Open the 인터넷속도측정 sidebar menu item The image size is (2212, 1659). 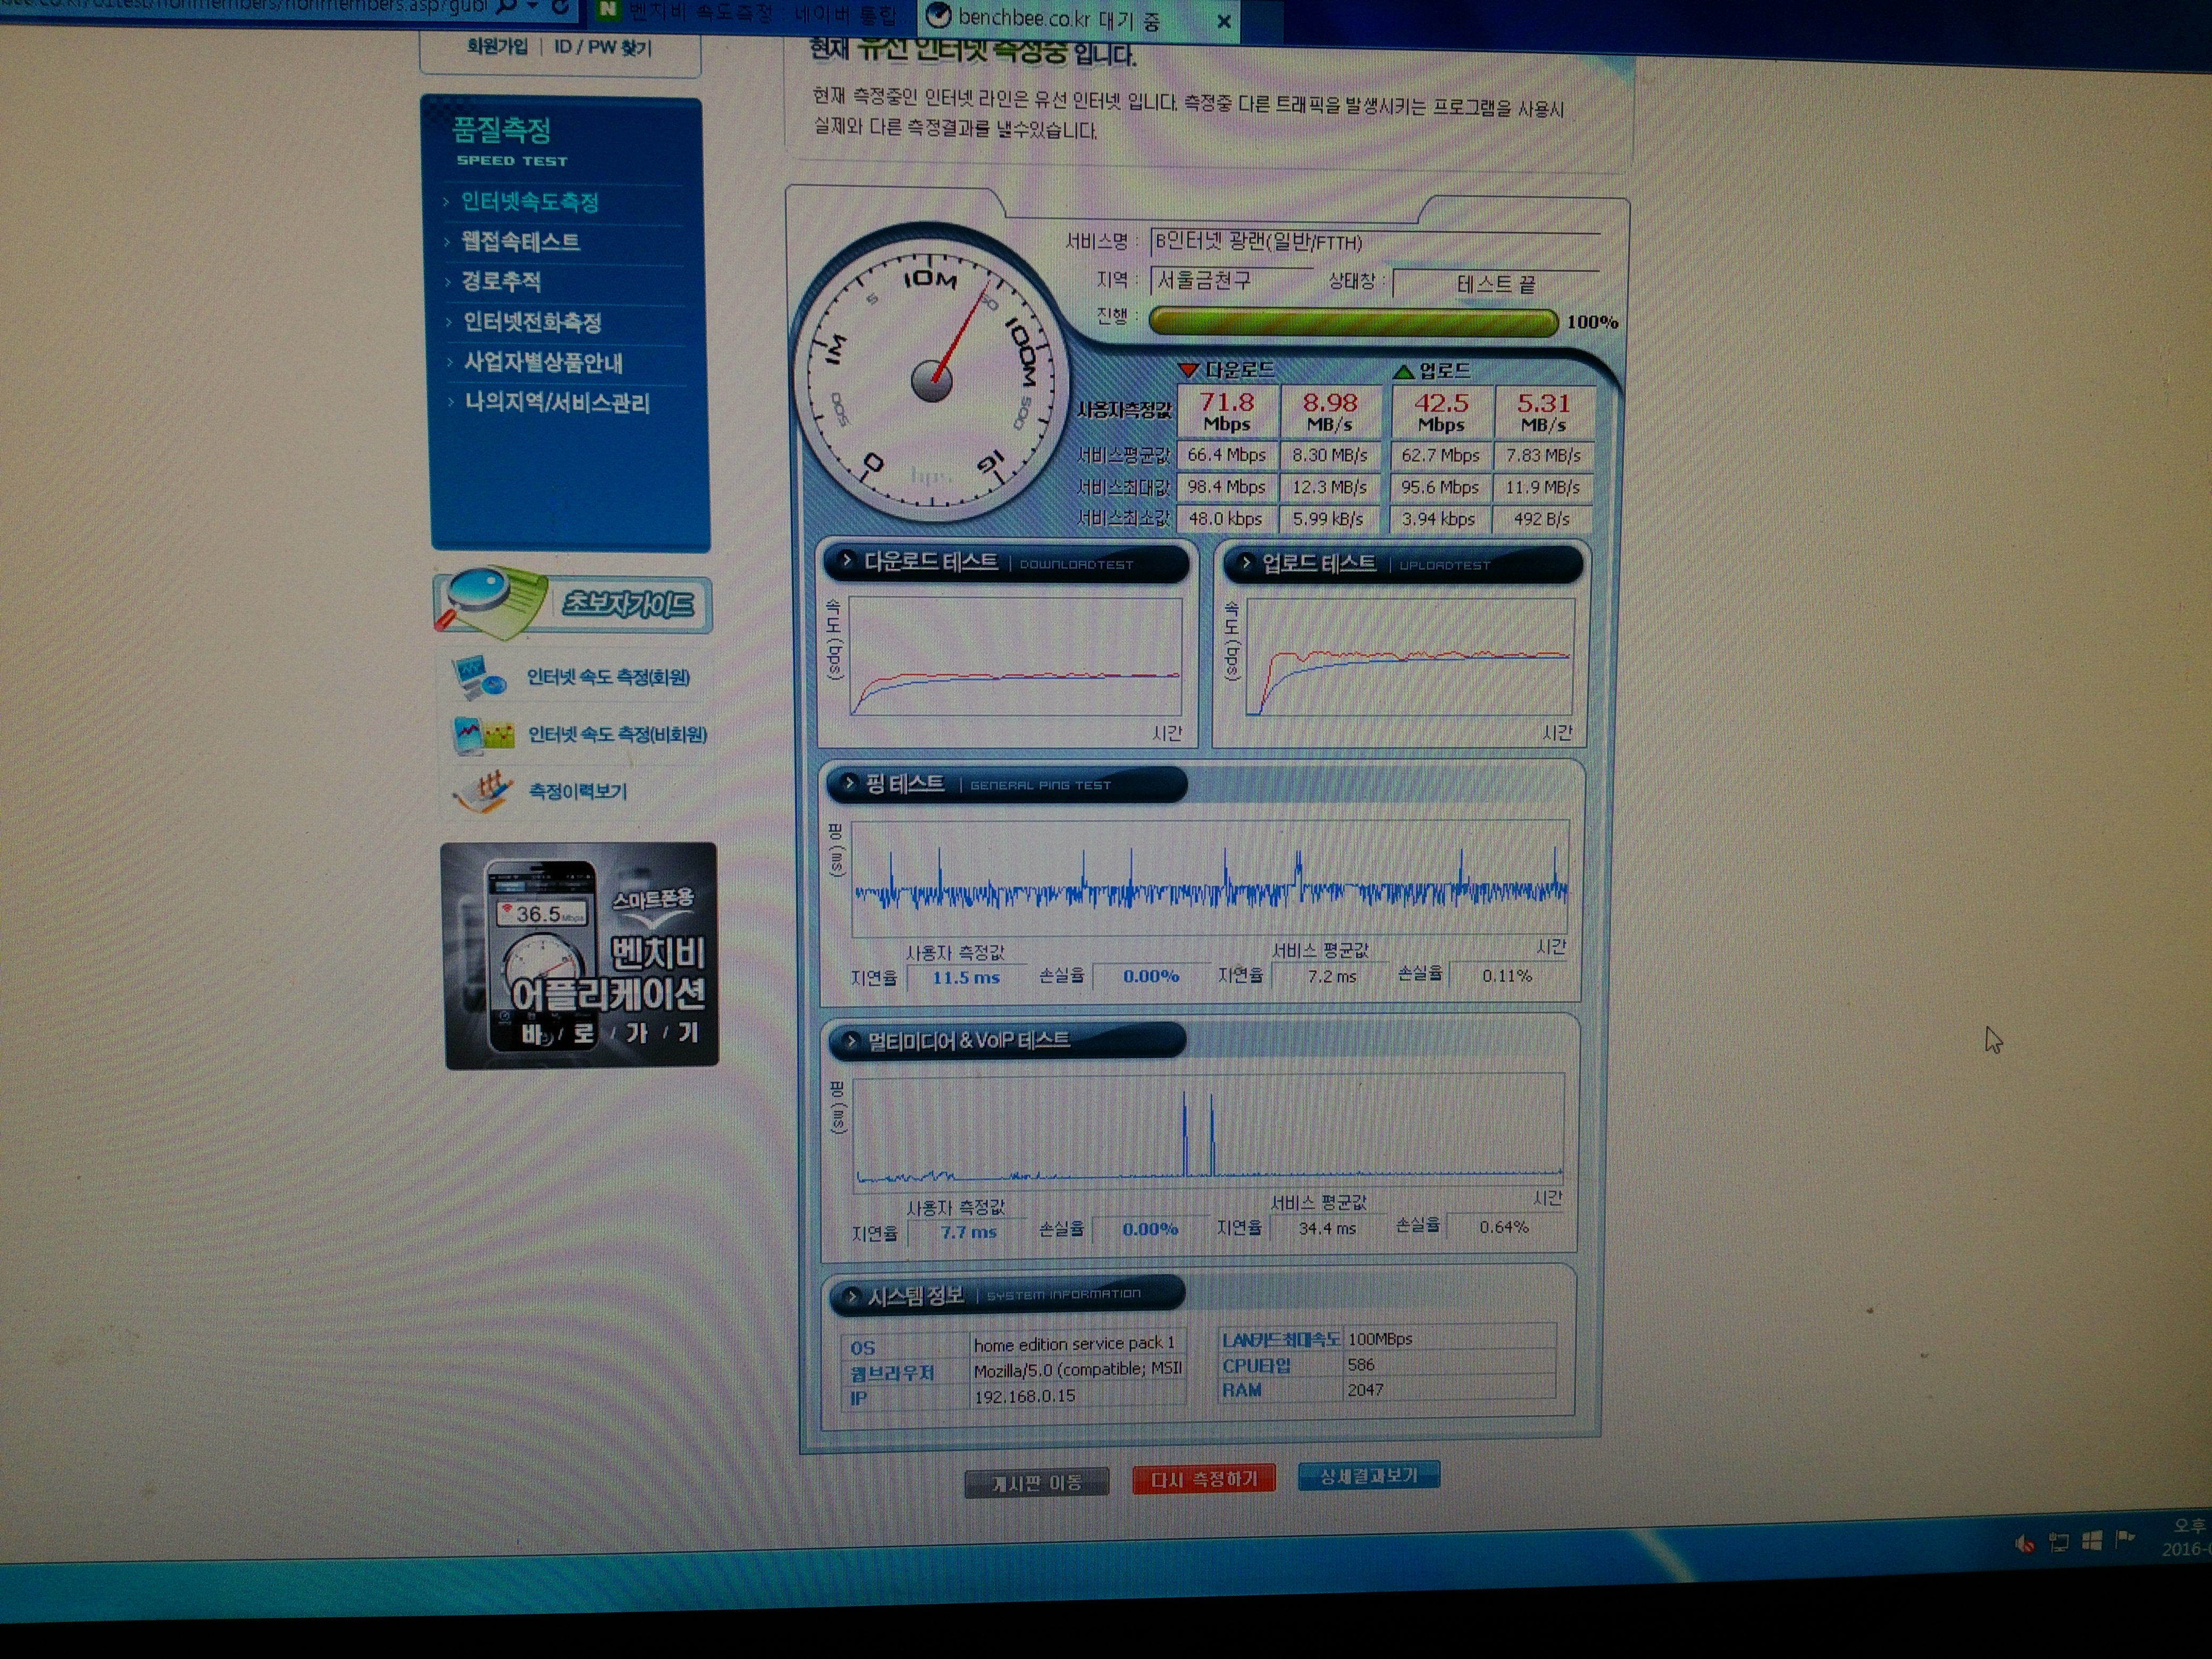[529, 202]
